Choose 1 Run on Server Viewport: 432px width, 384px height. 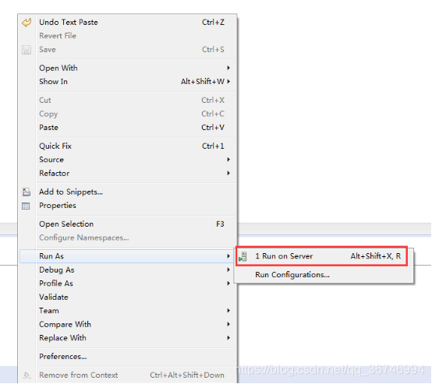click(x=324, y=256)
